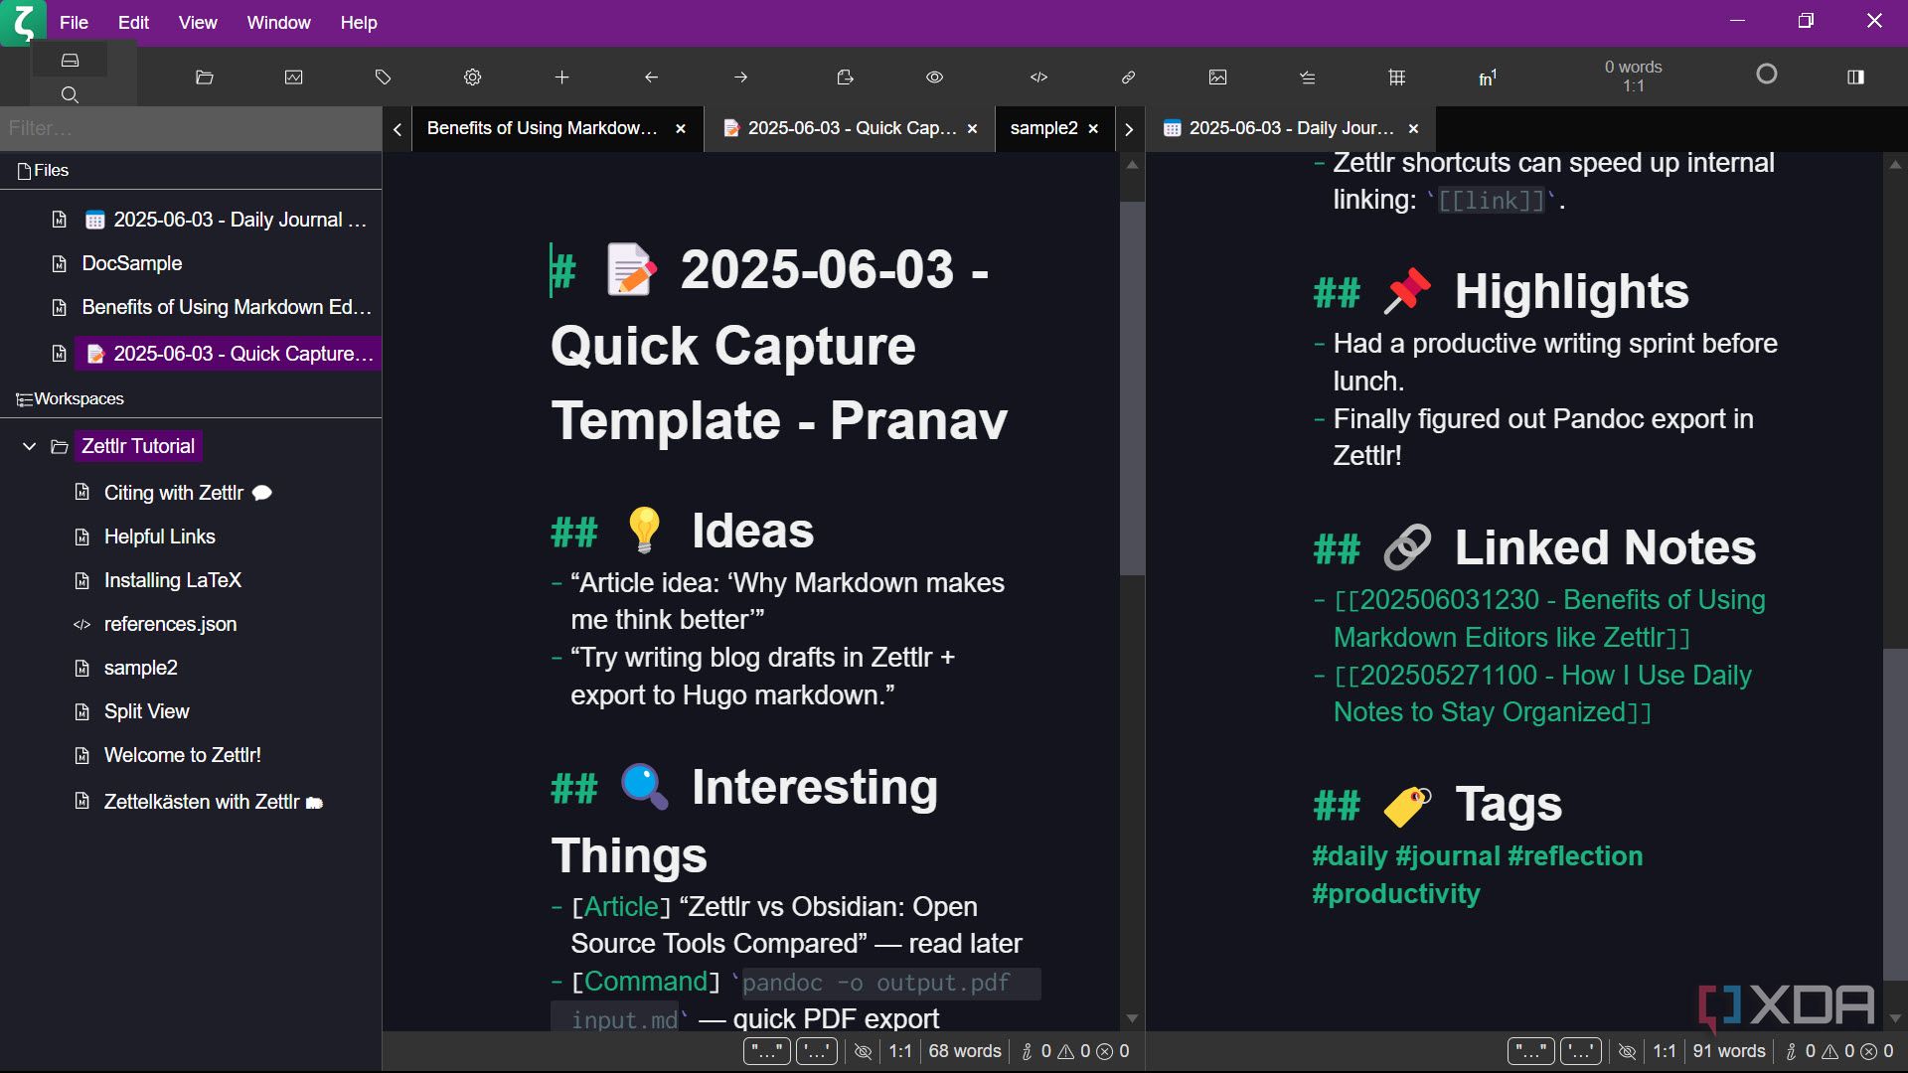Screen dimensions: 1908x1073
Task: Collapse the Zettlr Tutorial workspace
Action: (x=30, y=447)
